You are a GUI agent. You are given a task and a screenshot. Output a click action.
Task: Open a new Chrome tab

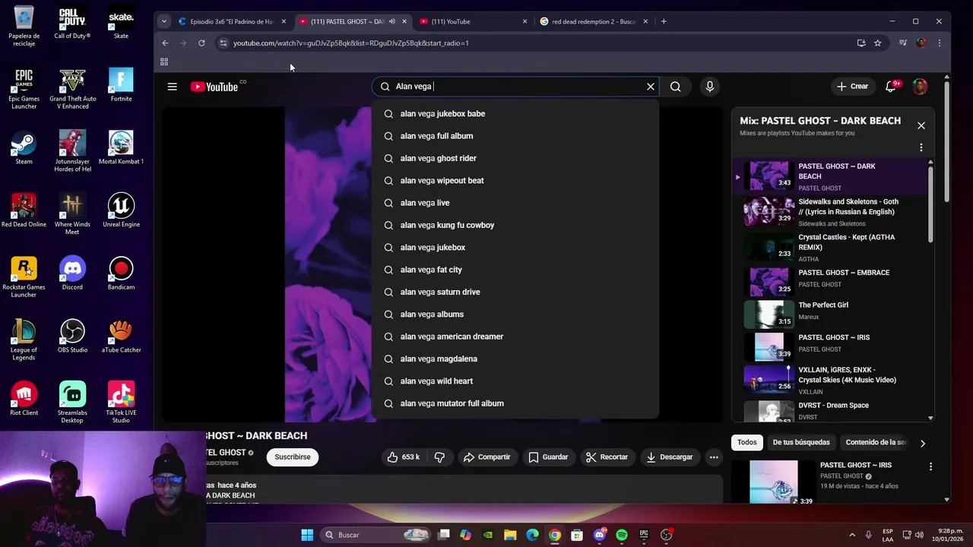pos(664,21)
